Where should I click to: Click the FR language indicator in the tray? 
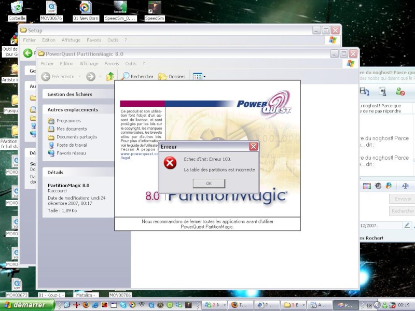(x=369, y=305)
